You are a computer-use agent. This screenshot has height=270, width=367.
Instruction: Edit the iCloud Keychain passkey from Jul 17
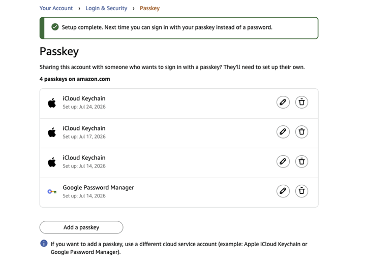[283, 131]
